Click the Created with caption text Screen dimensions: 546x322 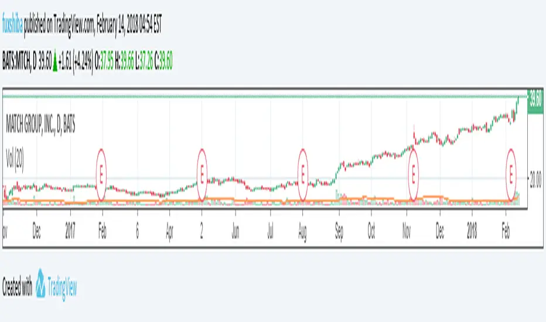17,286
